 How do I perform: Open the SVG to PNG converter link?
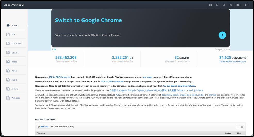(x=112, y=81)
